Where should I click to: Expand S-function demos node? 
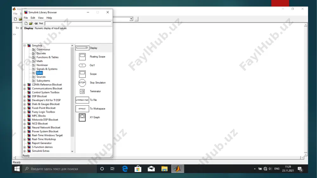click(25, 147)
